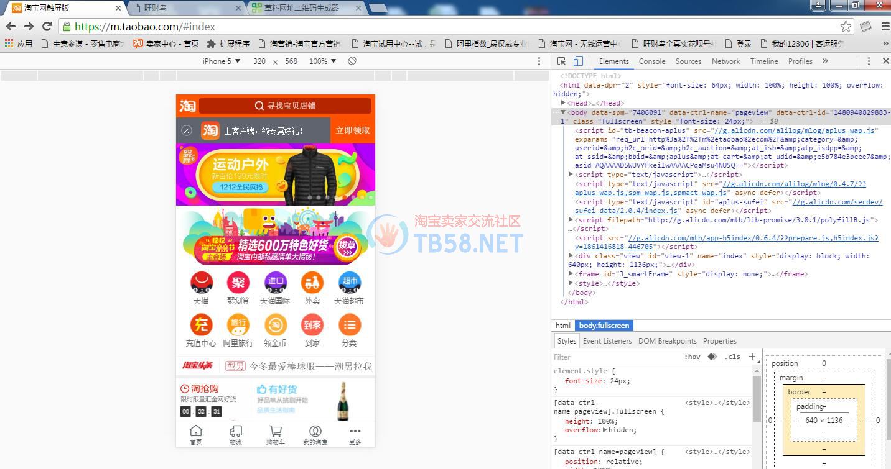Close the DevTools panel
Image resolution: width=891 pixels, height=469 pixels.
pyautogui.click(x=885, y=61)
